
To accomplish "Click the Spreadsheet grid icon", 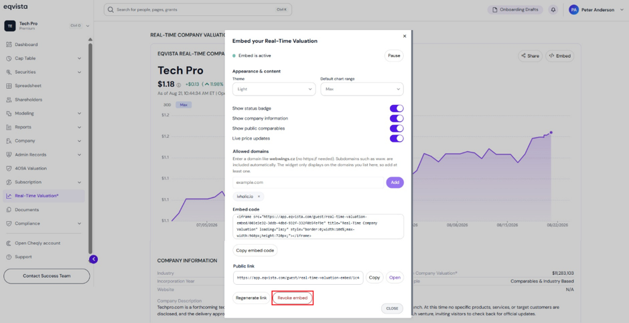I will pos(9,86).
